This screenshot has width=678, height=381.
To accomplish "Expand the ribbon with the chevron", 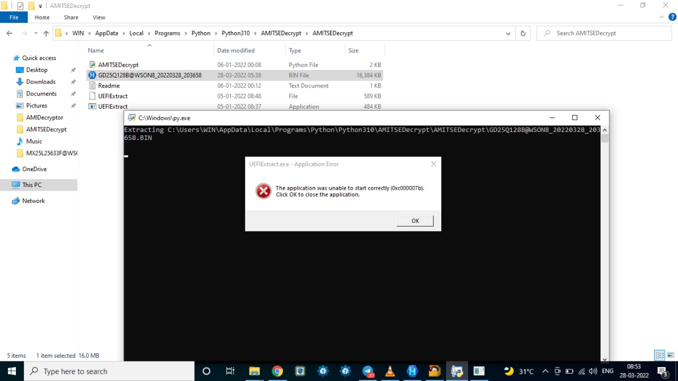I will pyautogui.click(x=661, y=17).
